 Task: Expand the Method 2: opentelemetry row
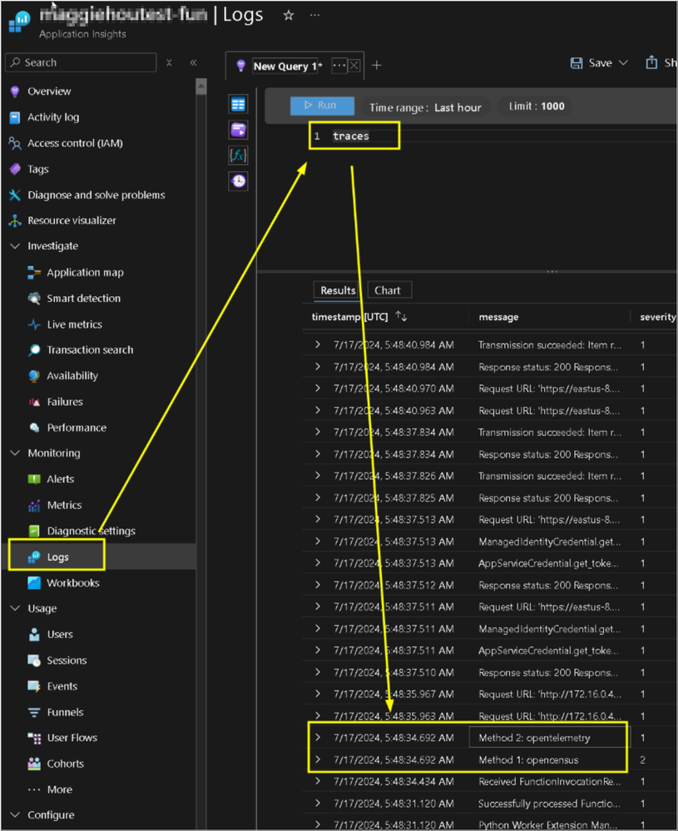[318, 737]
